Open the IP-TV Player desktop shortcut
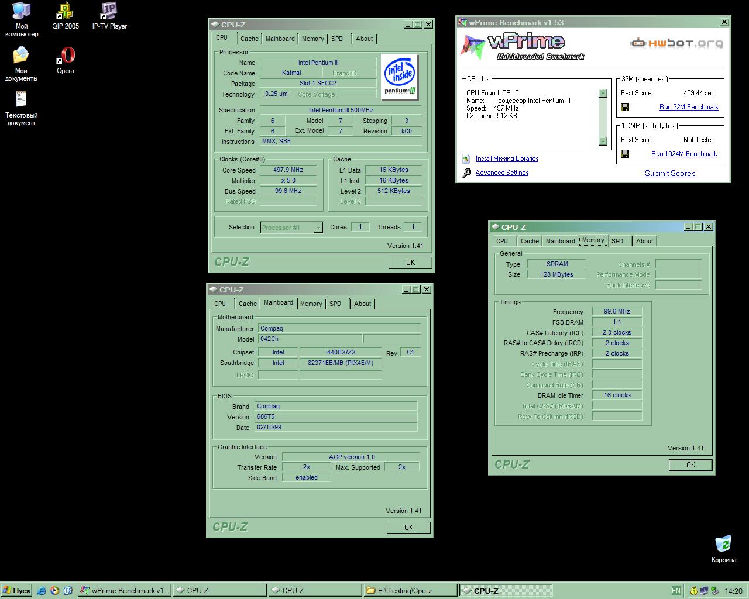749x599 pixels. tap(109, 11)
